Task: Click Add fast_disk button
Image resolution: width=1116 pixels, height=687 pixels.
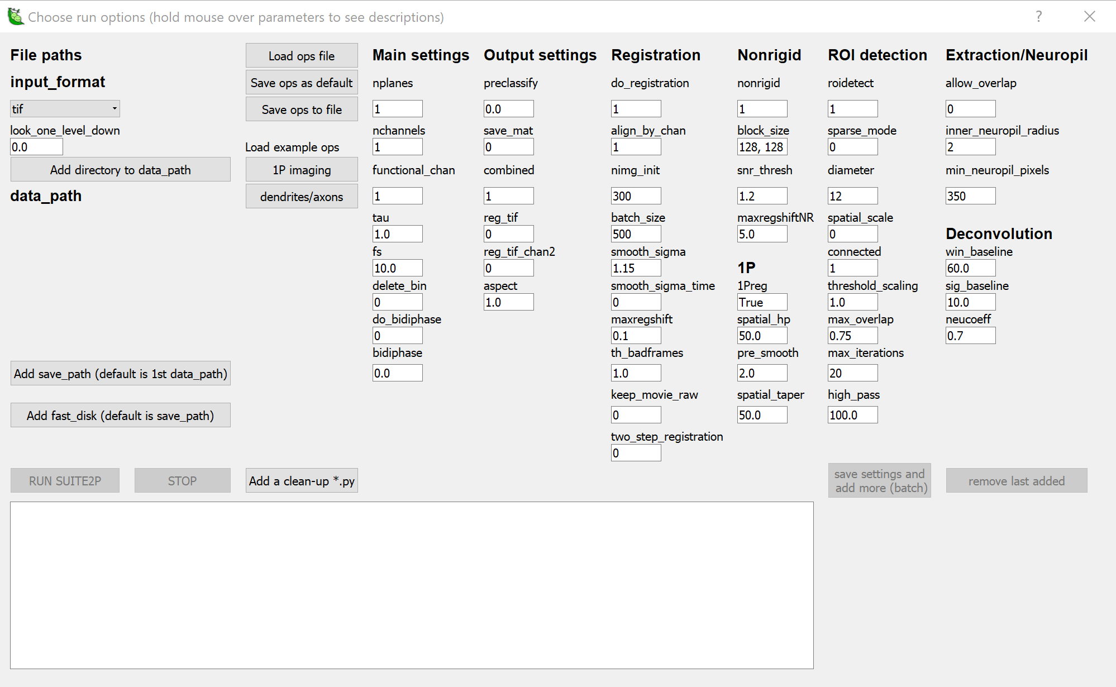Action: click(x=120, y=415)
